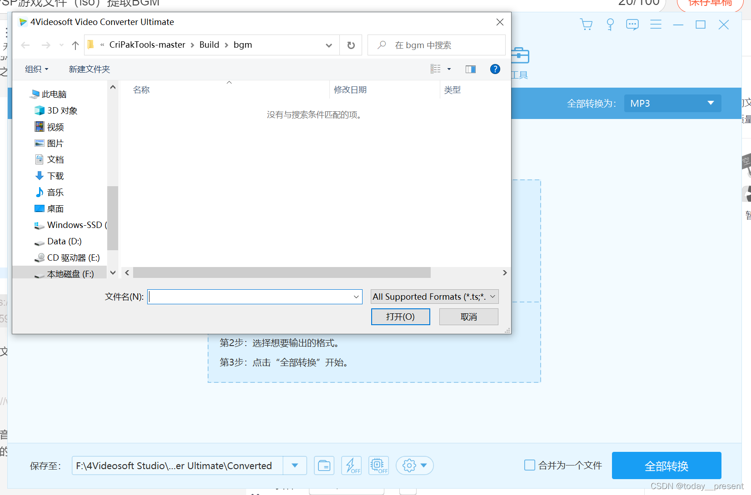Open the output folder icon

[x=324, y=465]
